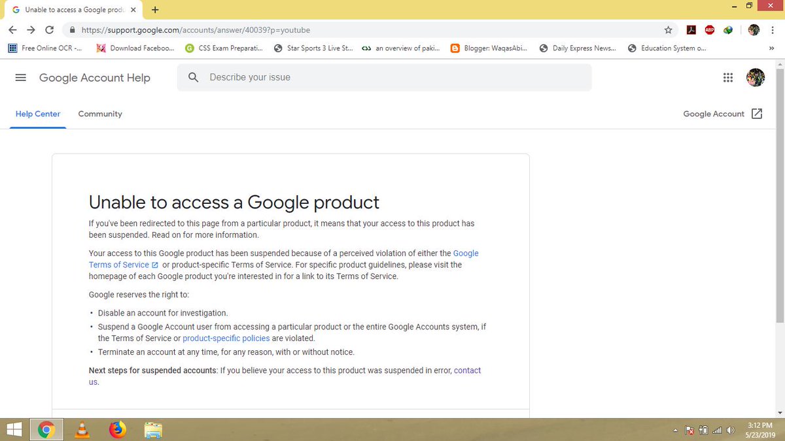Click the 'Next steps for suspended accounts' text
This screenshot has width=785, height=441.
click(x=152, y=370)
